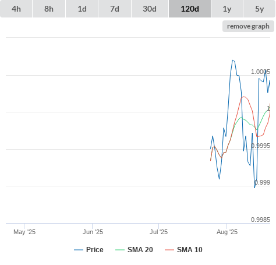Click the green SMA 20 line swatch

(120, 250)
